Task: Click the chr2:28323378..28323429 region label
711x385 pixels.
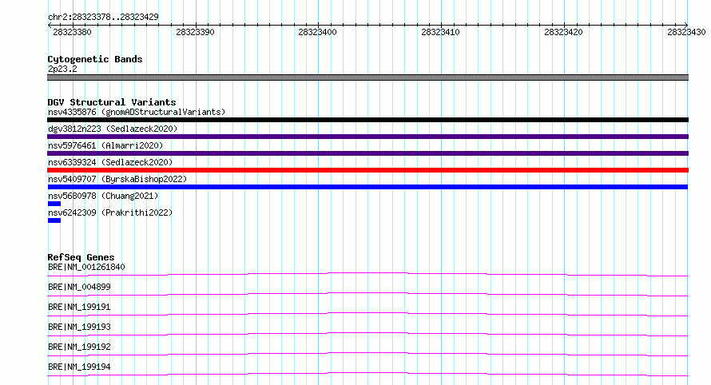Action: click(103, 17)
